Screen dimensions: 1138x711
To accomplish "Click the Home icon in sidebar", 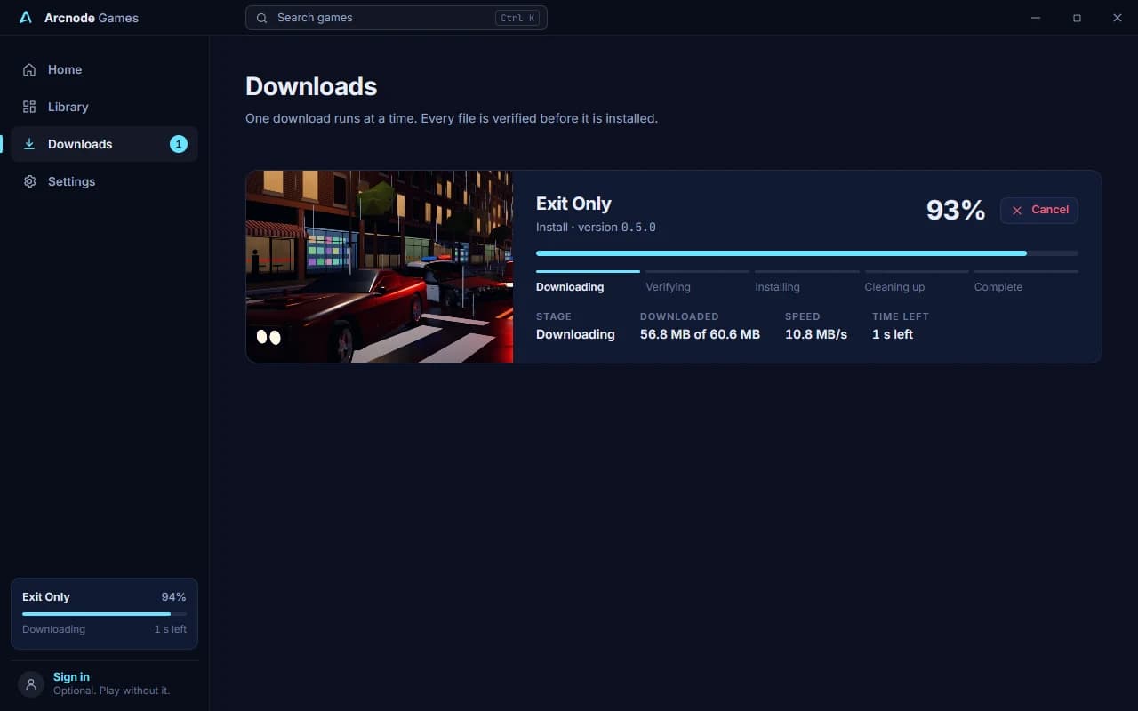I will click(29, 69).
